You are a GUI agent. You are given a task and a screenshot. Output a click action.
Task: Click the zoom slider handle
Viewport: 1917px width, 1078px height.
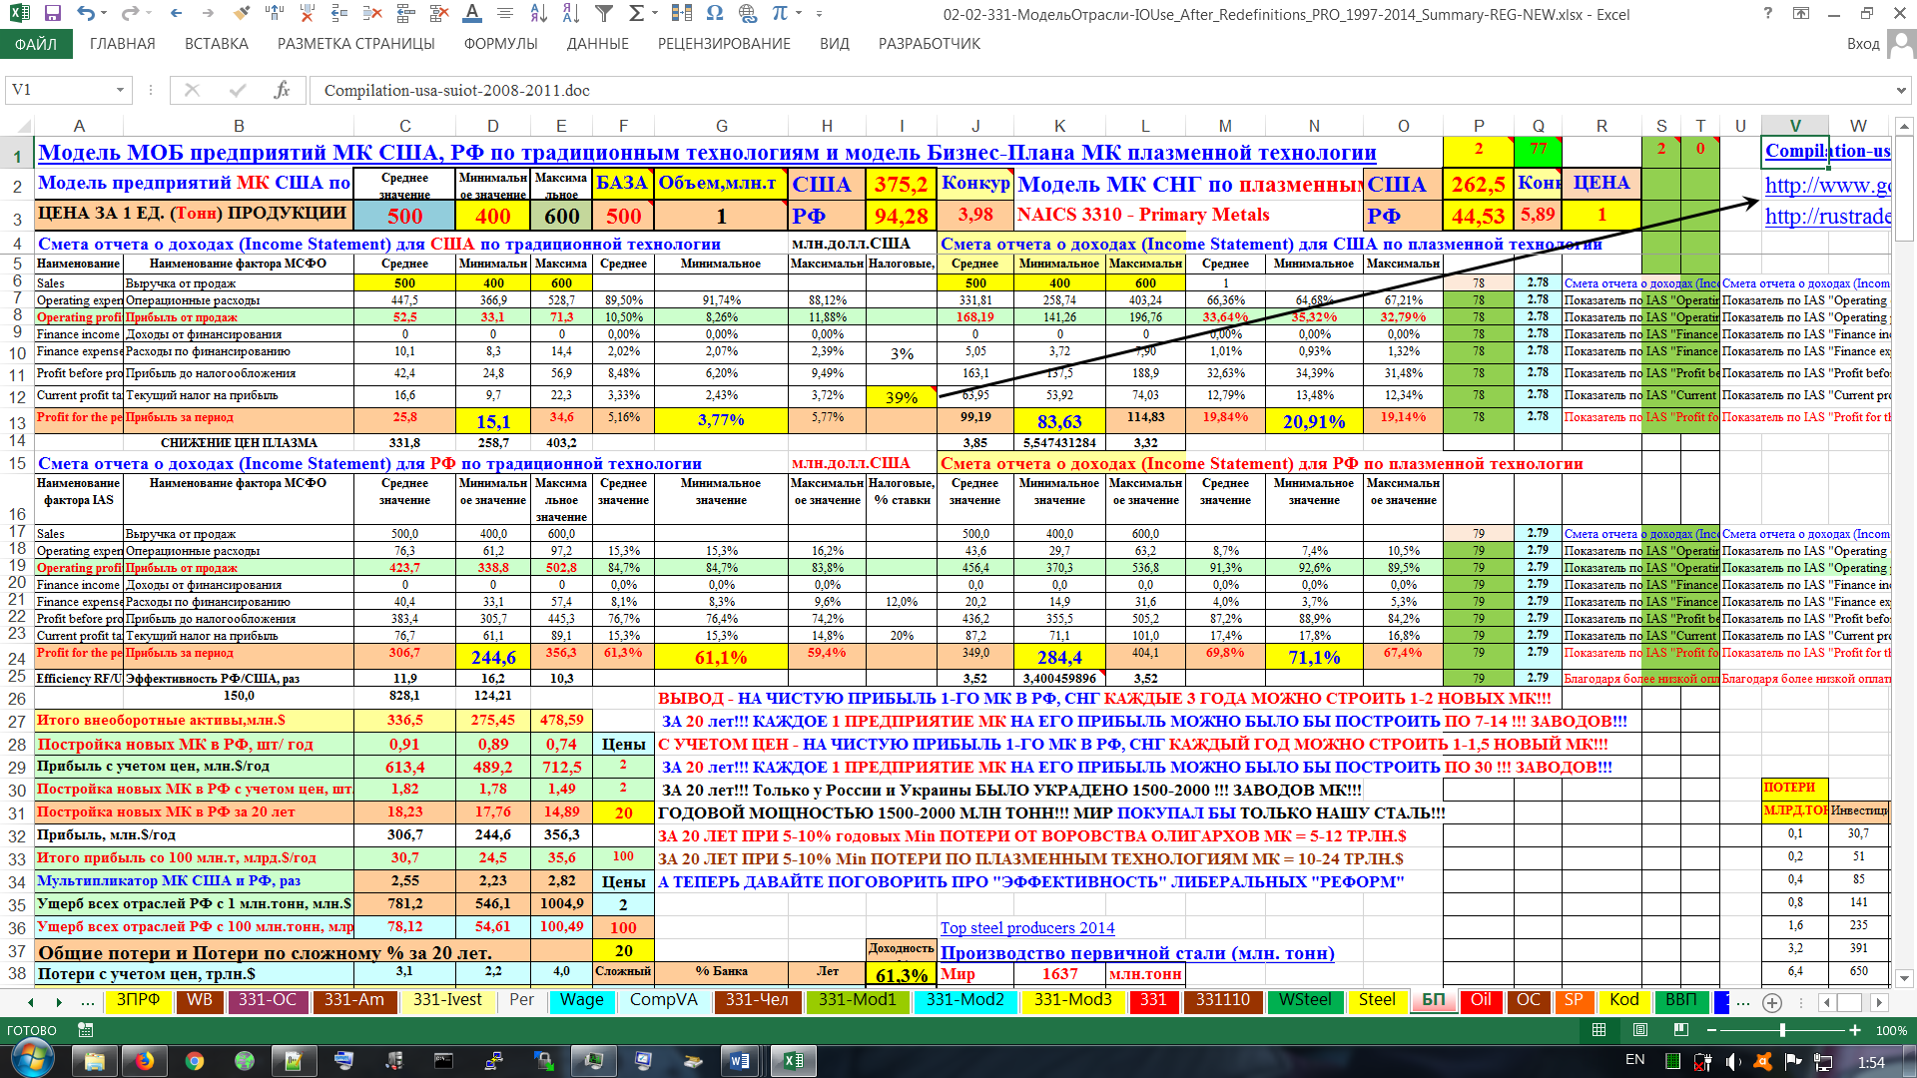(x=1782, y=1030)
